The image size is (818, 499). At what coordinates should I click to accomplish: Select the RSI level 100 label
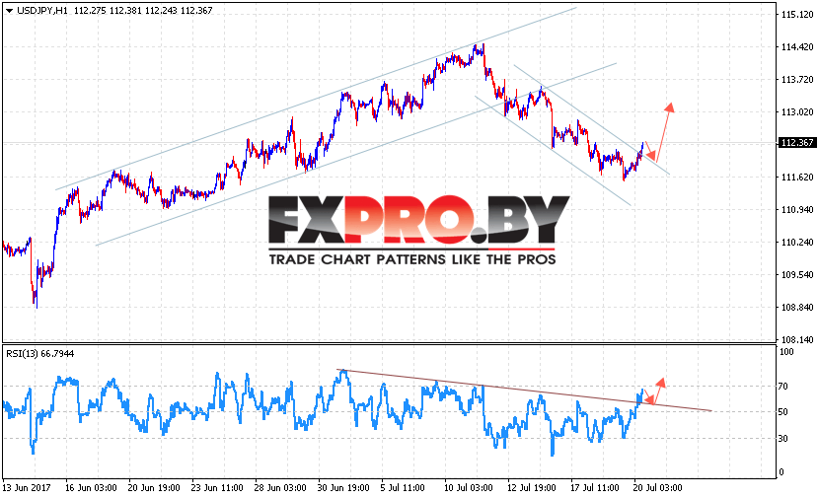tap(786, 352)
